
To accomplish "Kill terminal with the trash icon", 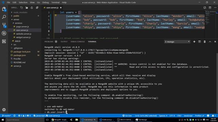I will 205,42.
